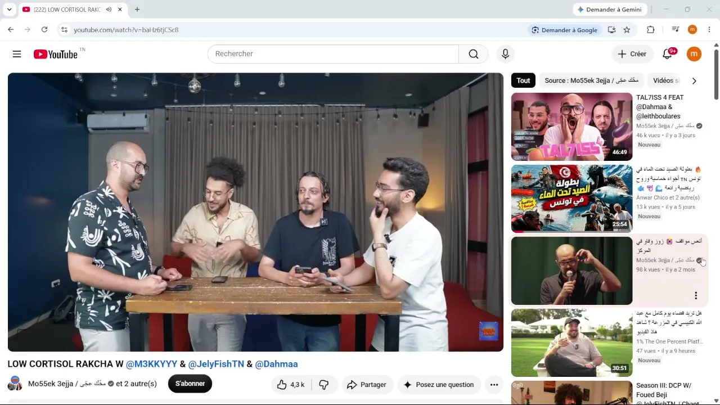The width and height of the screenshot is (720, 405).
Task: Open the @JelyFishTN mention link
Action: 216,364
